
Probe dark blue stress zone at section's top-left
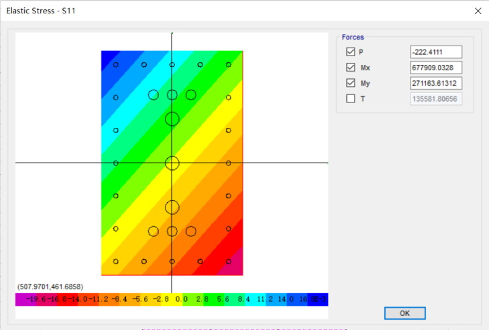tap(107, 56)
